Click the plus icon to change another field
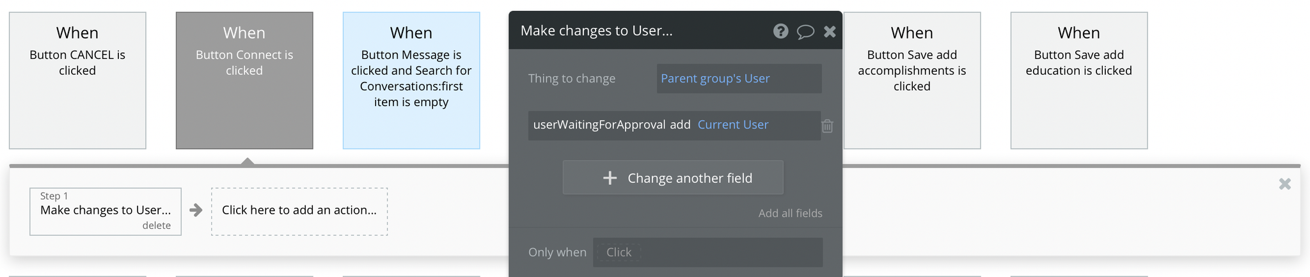Screen dimensions: 1310x277 610,178
